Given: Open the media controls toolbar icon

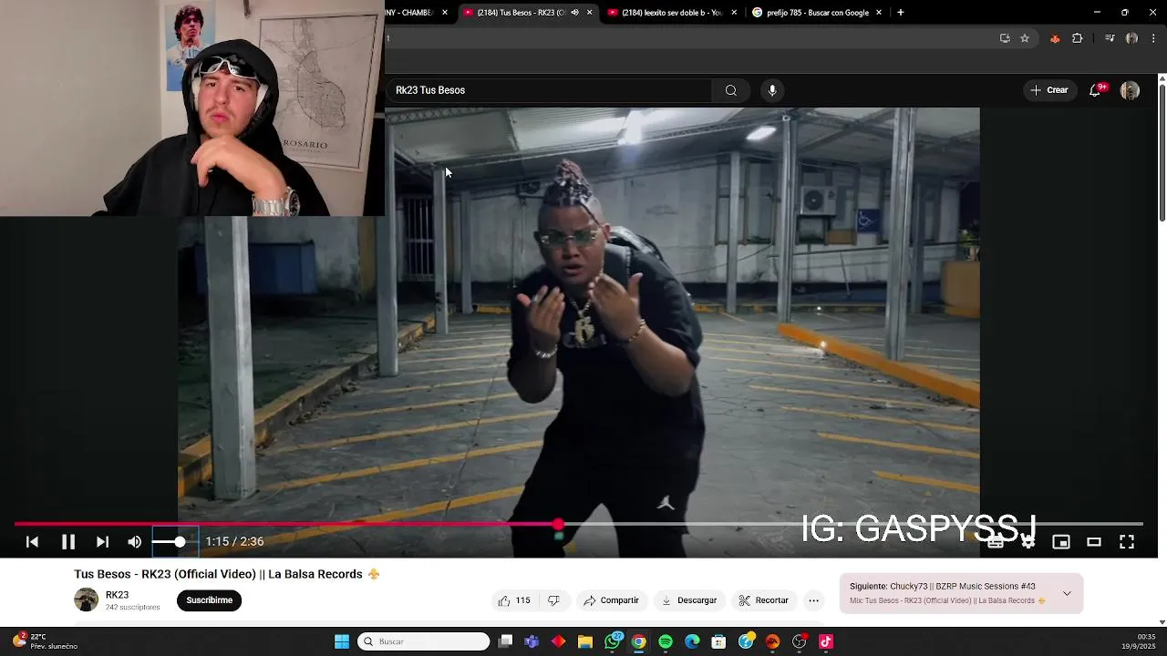Looking at the screenshot, I should (1110, 38).
